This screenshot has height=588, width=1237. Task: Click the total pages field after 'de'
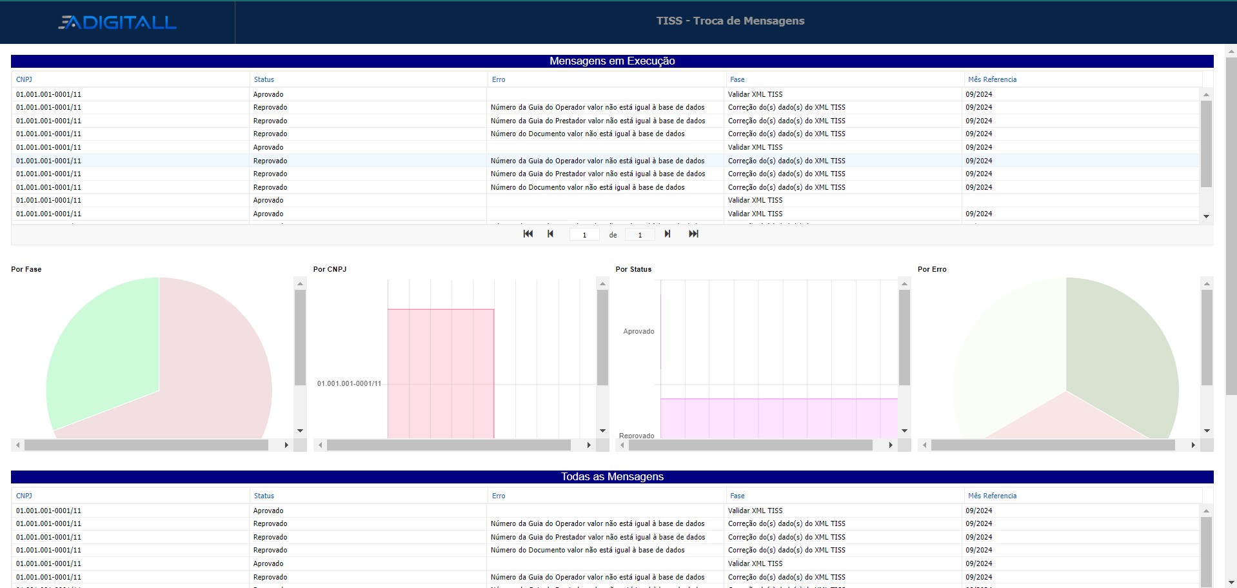640,235
